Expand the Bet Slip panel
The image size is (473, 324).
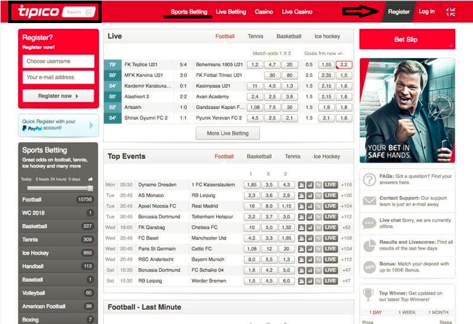407,40
